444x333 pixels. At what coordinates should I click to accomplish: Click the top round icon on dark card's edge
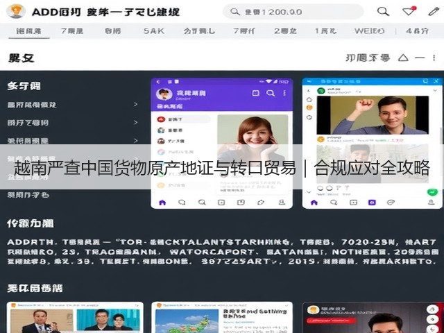coord(432,309)
